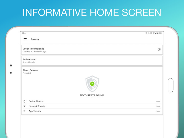Image resolution: width=184 pixels, height=138 pixels.
Task: Tap the Home title in app bar
Action: point(35,39)
